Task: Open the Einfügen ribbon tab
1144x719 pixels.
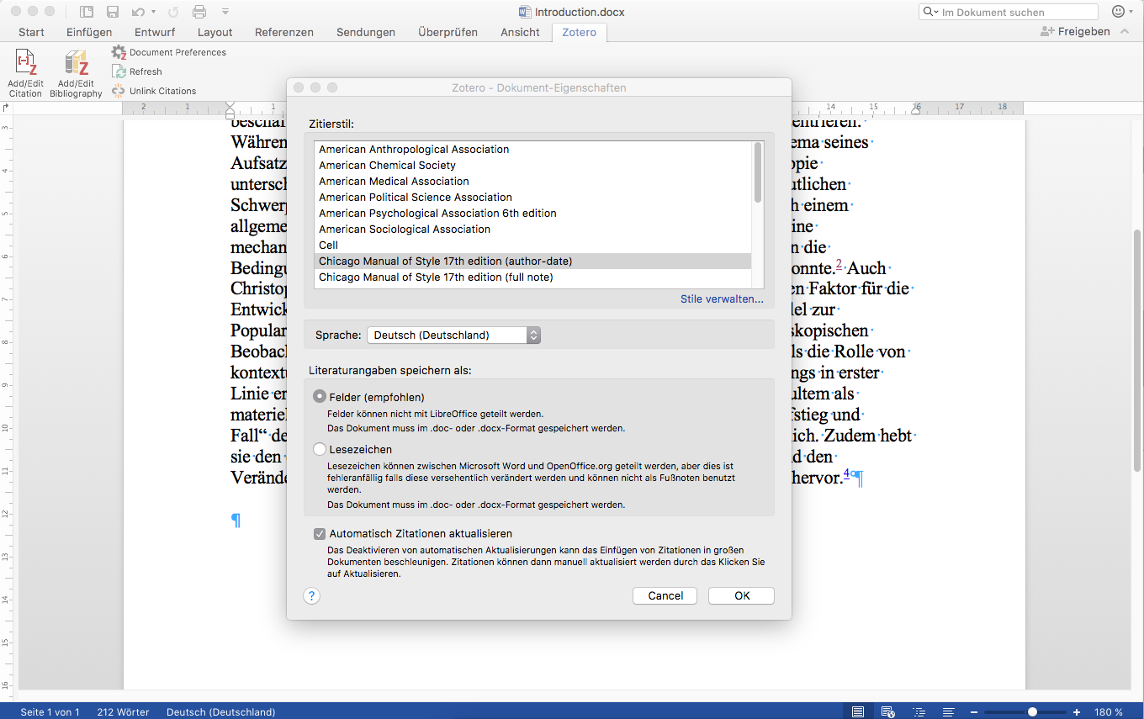Action: tap(89, 32)
